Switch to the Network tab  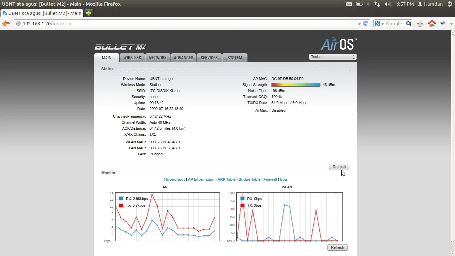click(158, 58)
